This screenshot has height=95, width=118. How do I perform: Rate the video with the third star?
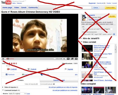click(12, 63)
